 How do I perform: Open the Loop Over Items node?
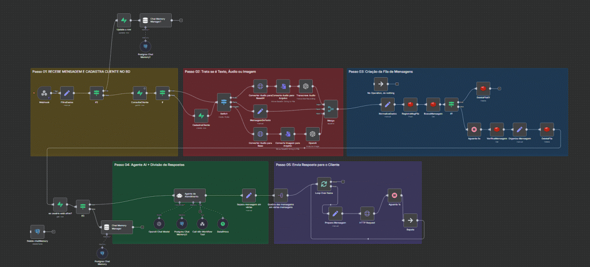click(324, 184)
